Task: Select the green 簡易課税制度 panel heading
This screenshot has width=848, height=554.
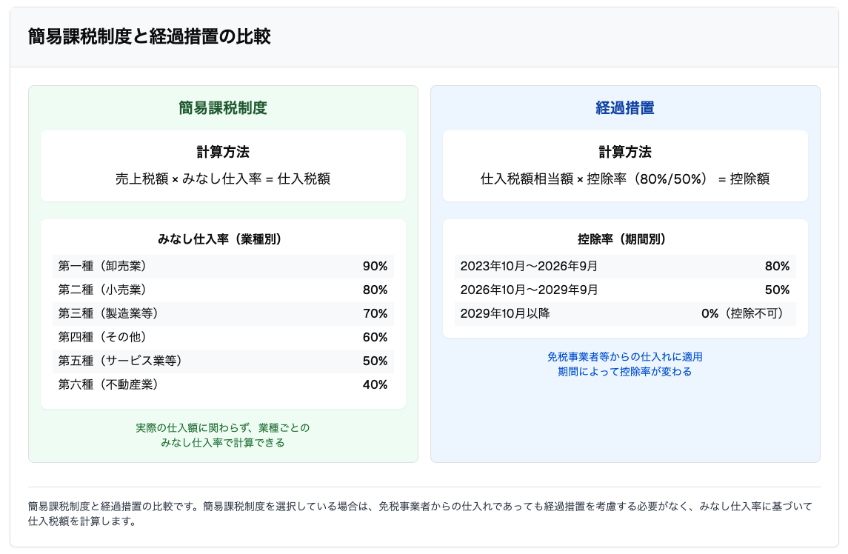Action: tap(223, 107)
